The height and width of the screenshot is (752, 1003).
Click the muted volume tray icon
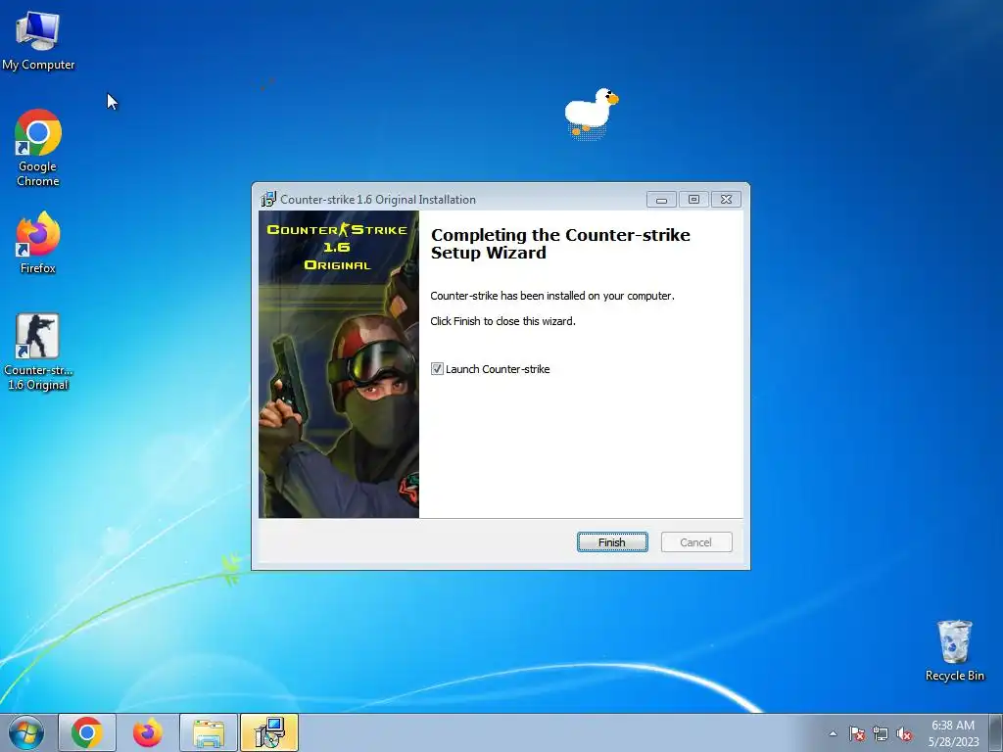pyautogui.click(x=904, y=733)
